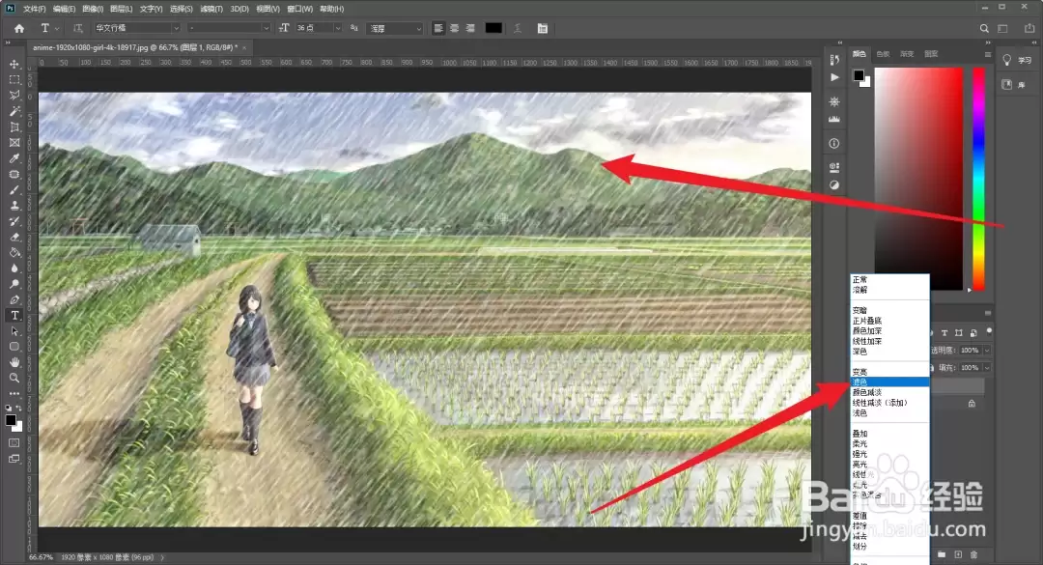Screen dimensions: 1043x565
Task: Open the Edit Toolbar ellipsis
Action: tap(14, 393)
